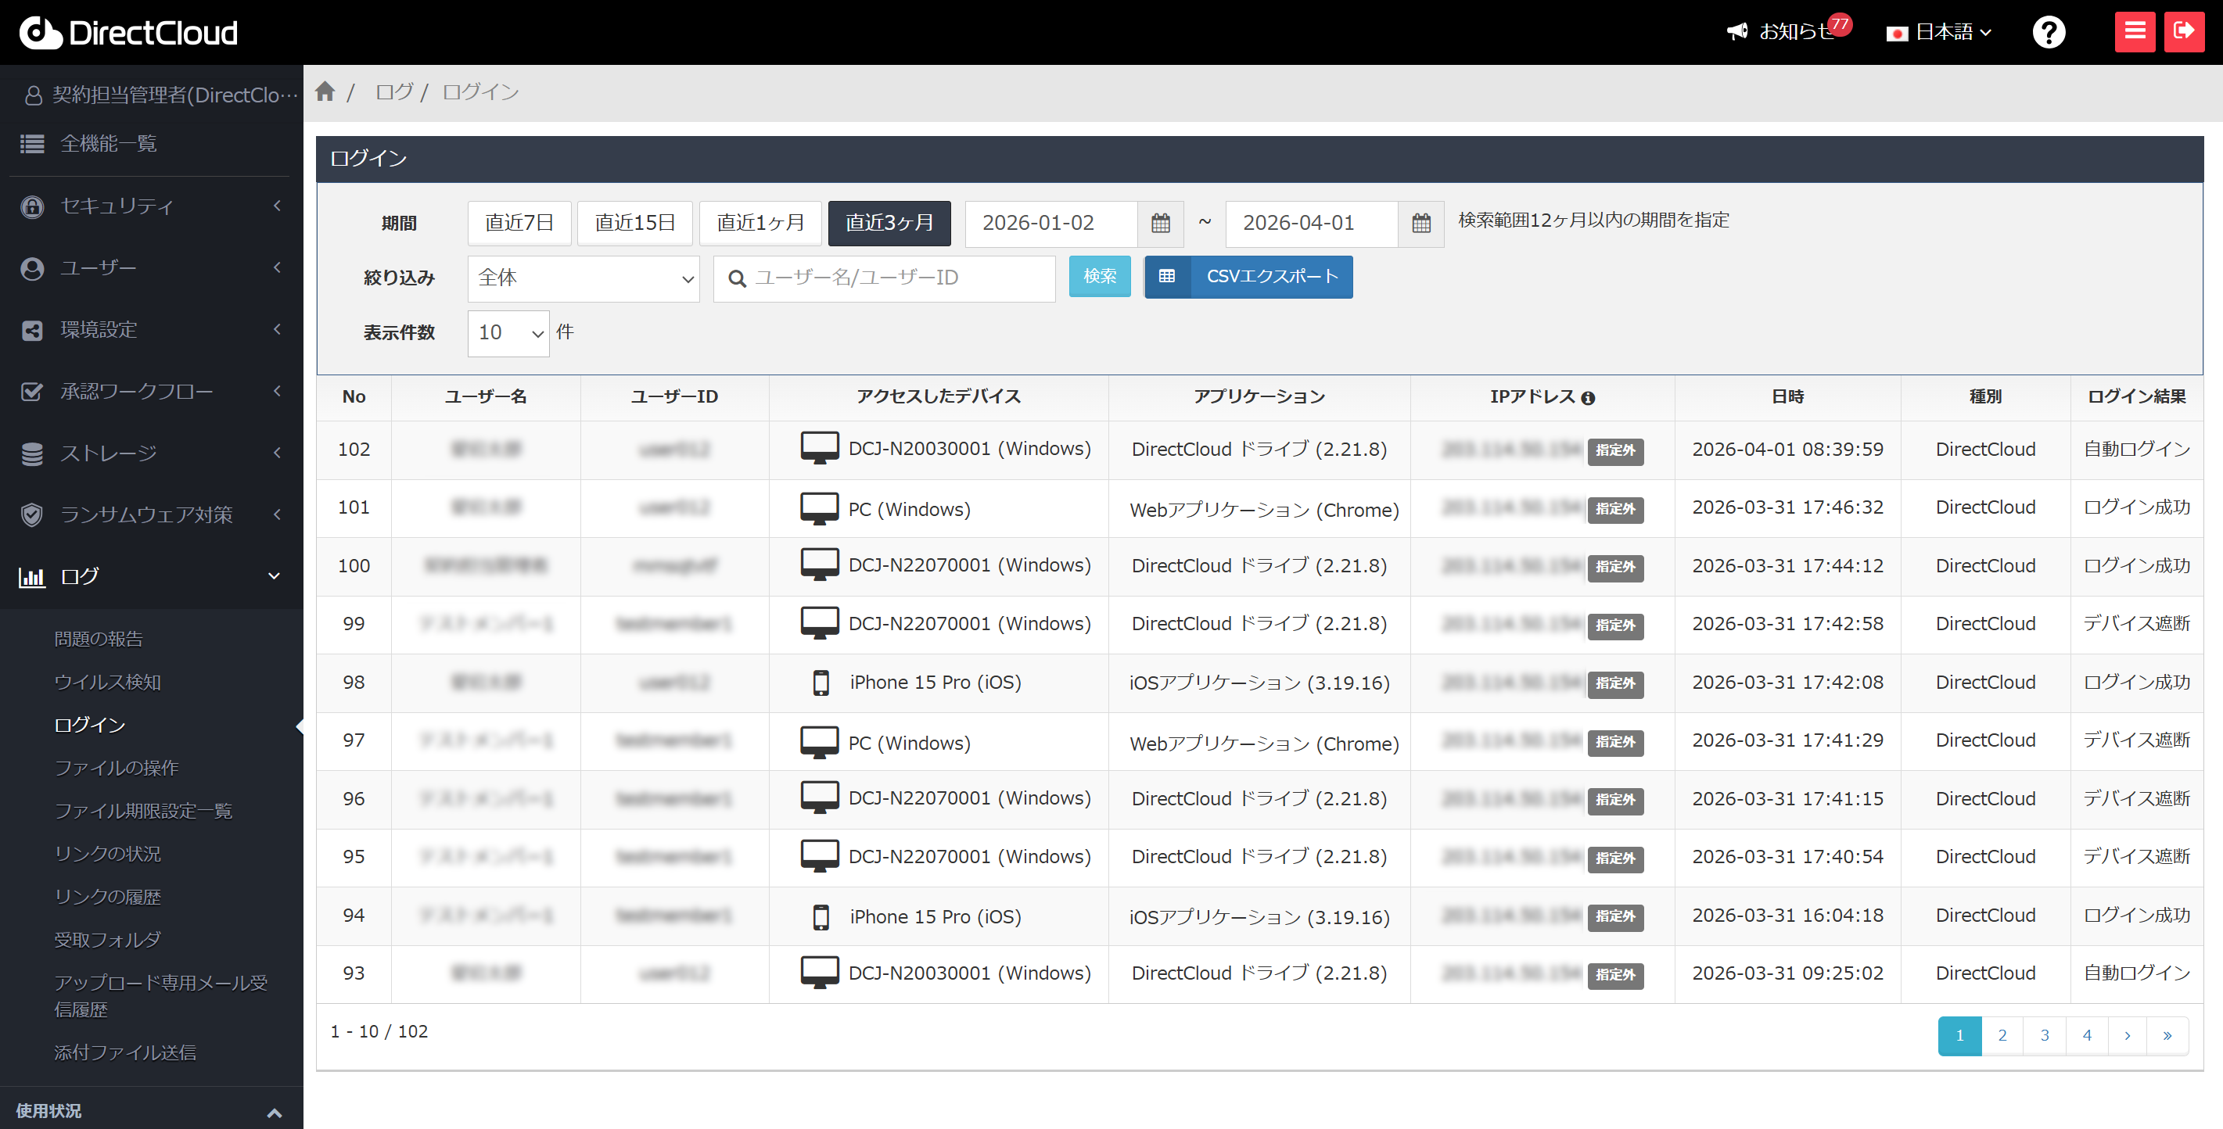Screen dimensions: 2223x1129
Task: Expand the 環境設定 menu chevron
Action: 277,328
